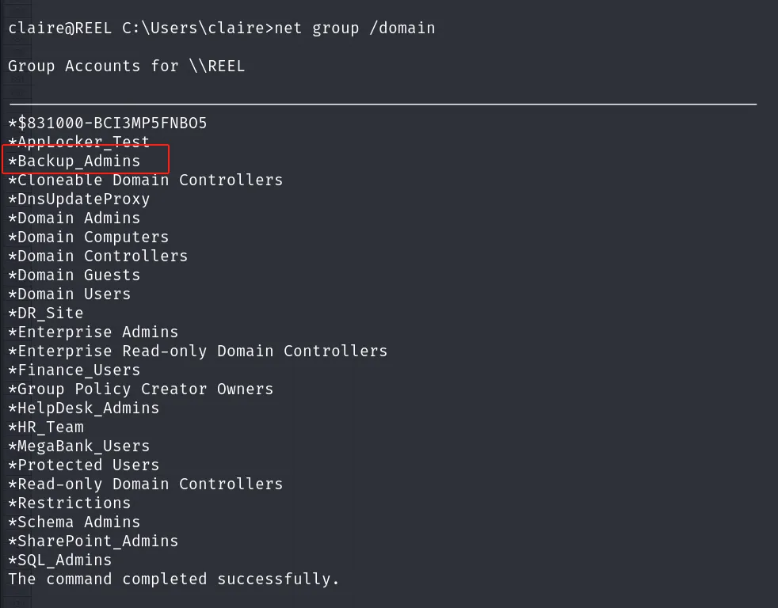Click the SharePoint_Admins group line
Screen dimensions: 778x608
point(93,541)
